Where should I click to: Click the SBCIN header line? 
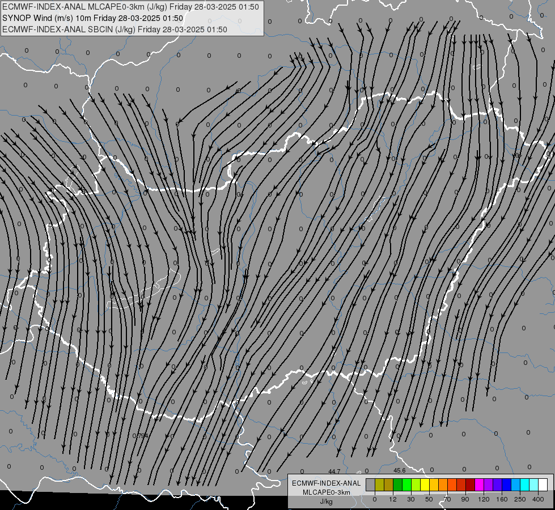(x=115, y=29)
